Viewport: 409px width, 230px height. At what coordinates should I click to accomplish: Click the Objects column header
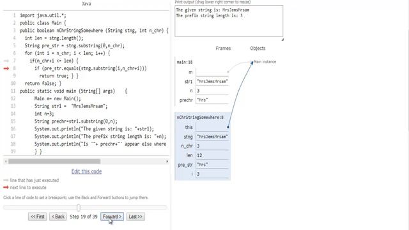258,49
